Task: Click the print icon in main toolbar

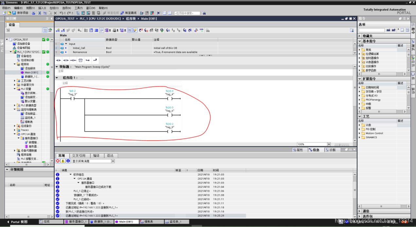Action: tap(33, 13)
